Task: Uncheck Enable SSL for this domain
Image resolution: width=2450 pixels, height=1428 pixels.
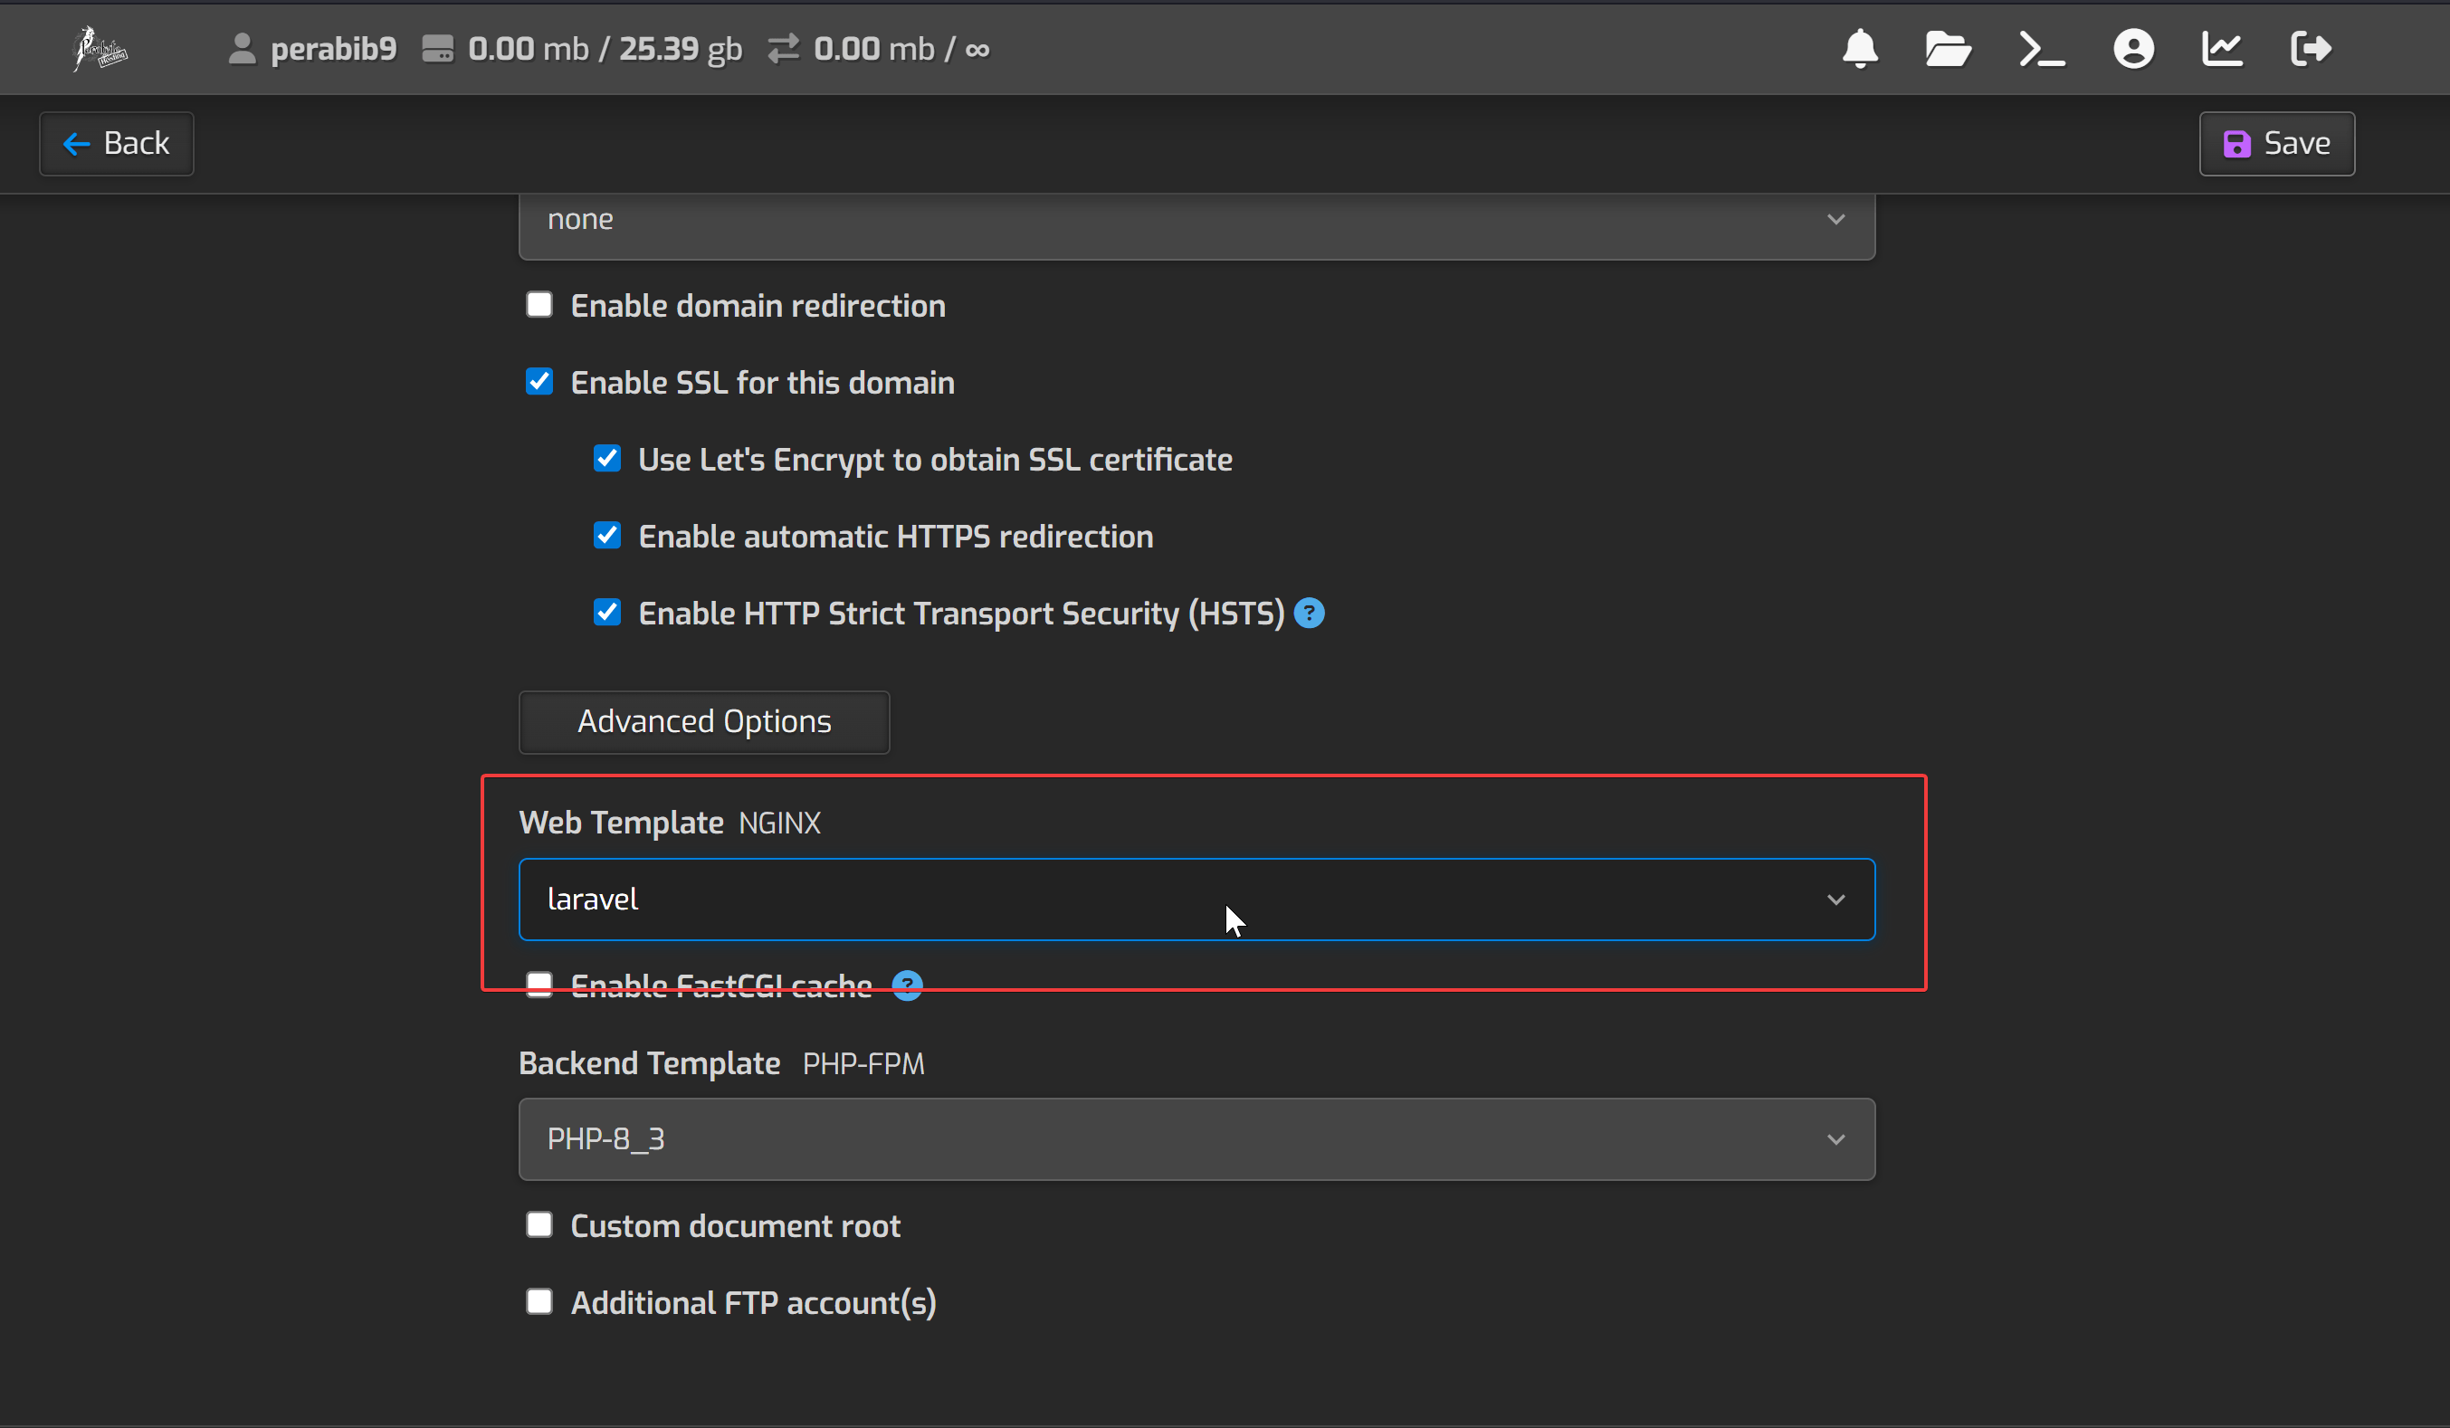Action: pyautogui.click(x=539, y=382)
